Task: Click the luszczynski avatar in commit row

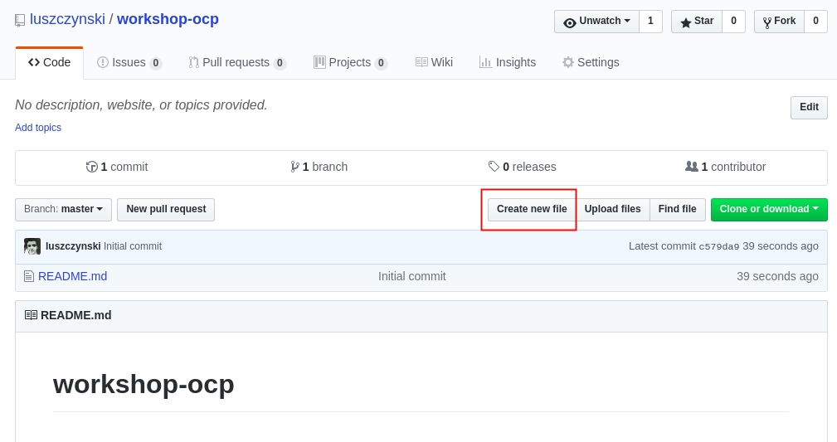Action: click(32, 246)
